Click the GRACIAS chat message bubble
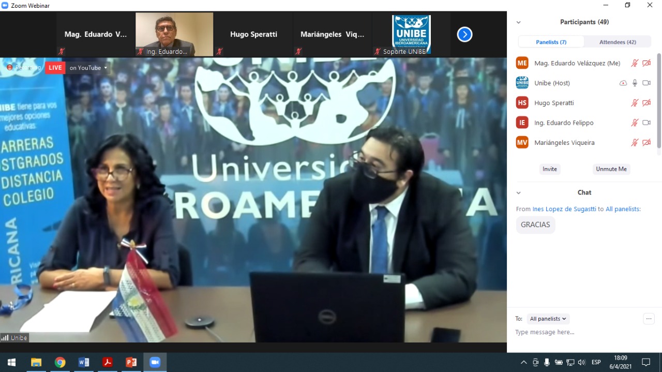The height and width of the screenshot is (372, 662). 535,225
